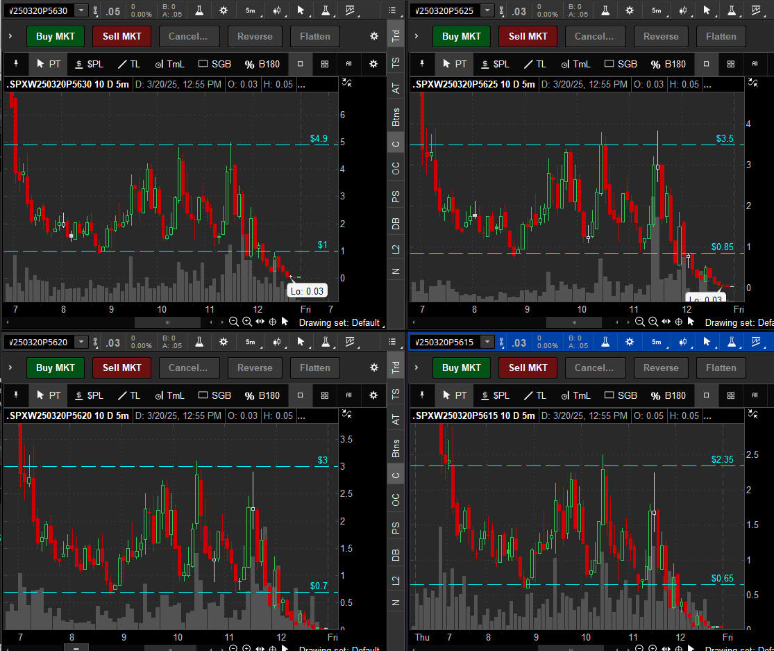Click the horizontal scrollbar under the P5630 chart

pyautogui.click(x=167, y=322)
